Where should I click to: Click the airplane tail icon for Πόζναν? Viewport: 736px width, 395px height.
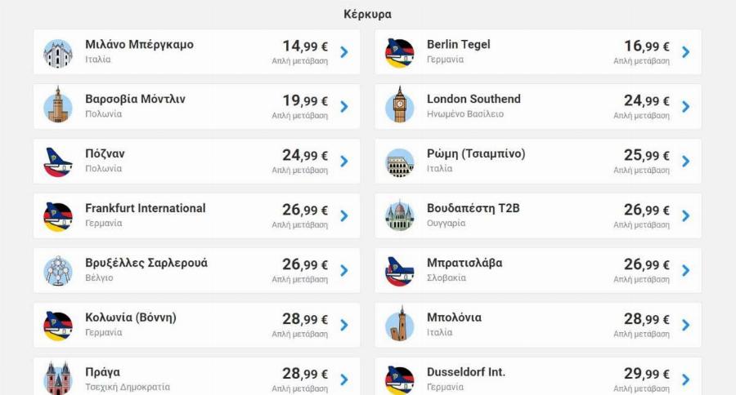pos(58,162)
